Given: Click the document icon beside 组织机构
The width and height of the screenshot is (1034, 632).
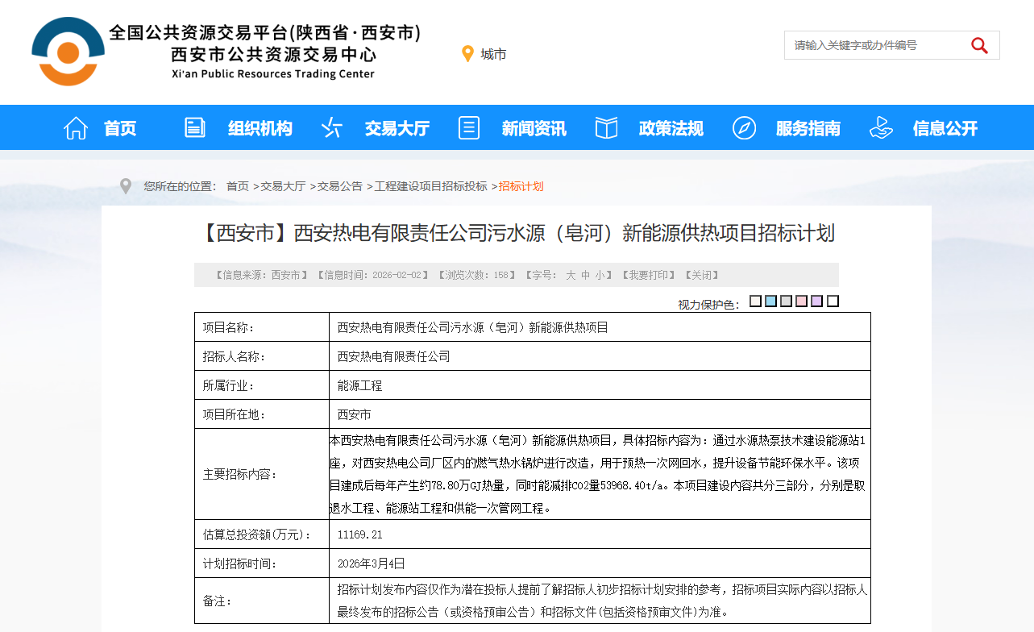Looking at the screenshot, I should (x=195, y=127).
